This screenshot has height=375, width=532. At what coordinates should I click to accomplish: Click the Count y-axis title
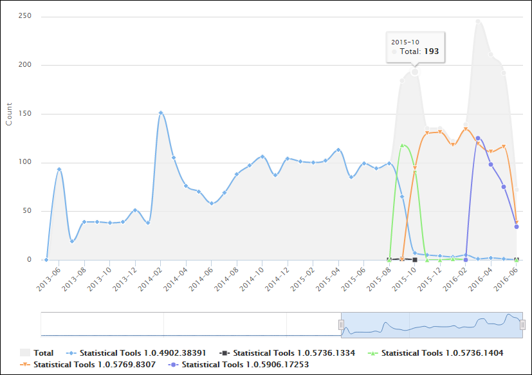pos(9,113)
